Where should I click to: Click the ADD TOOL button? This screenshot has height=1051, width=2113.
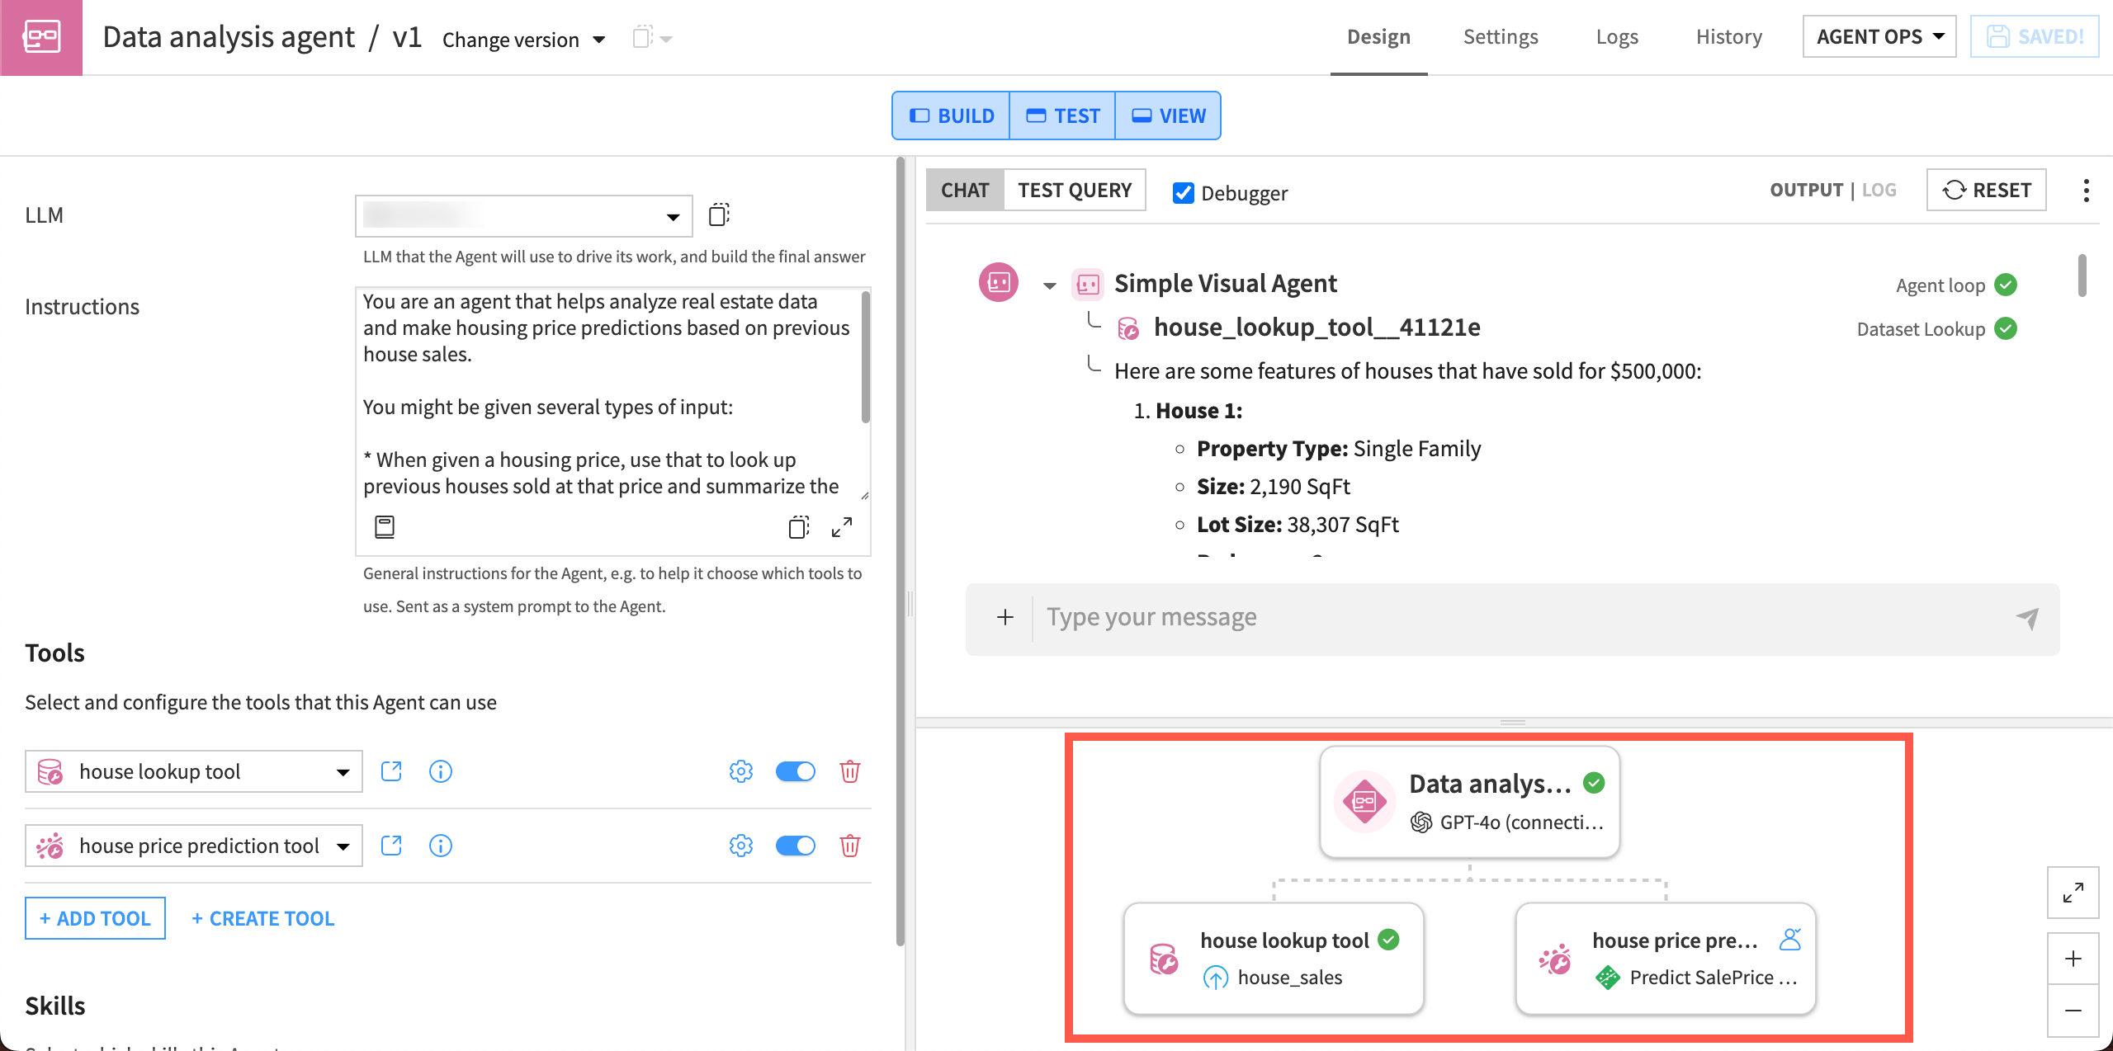pos(95,918)
